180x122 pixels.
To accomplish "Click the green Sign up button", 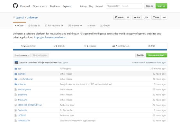I will [x=161, y=6].
